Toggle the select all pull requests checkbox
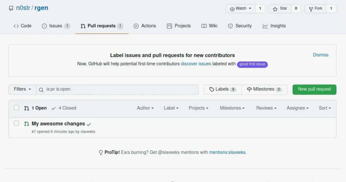The height and width of the screenshot is (182, 346). pos(16,108)
